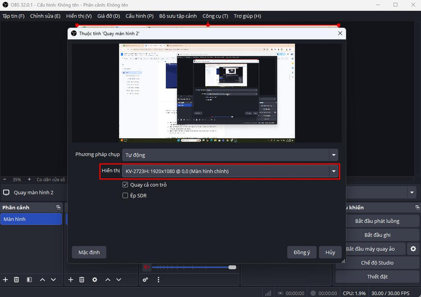This screenshot has height=297, width=421.
Task: Expand the dropdown arrow behind the dialog on right
Action: coord(412,192)
